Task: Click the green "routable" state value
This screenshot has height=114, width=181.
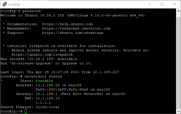Action: (x=44, y=81)
